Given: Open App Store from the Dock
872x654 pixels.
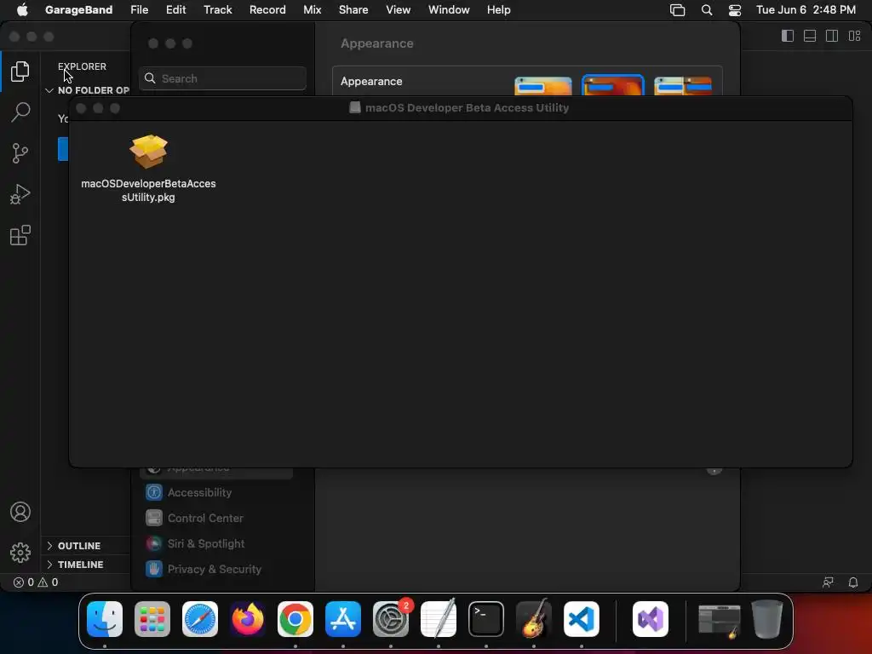Looking at the screenshot, I should click(x=343, y=619).
